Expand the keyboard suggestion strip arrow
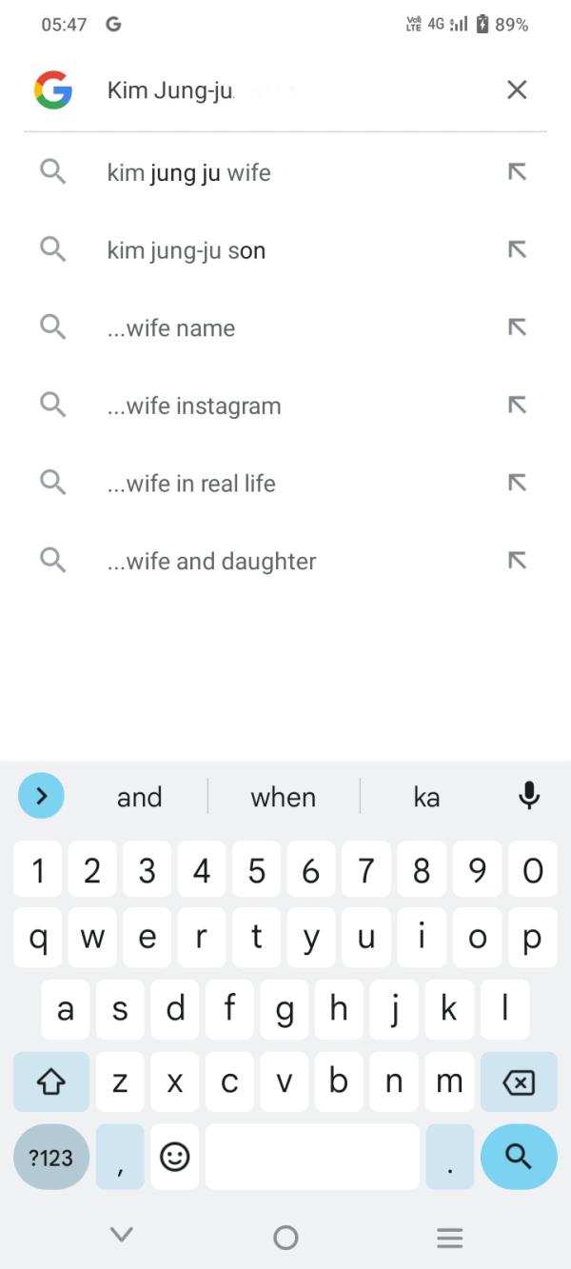Screen dimensions: 571x1269 41,796
